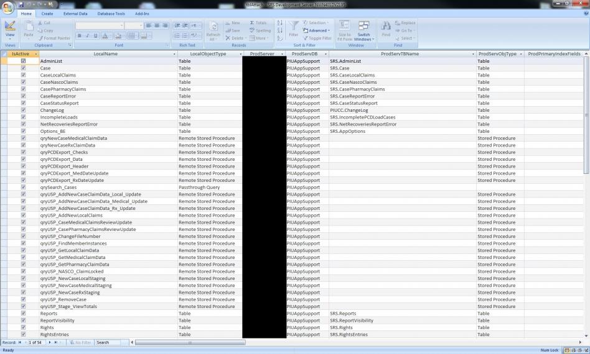Click the Delete record command

point(235,39)
